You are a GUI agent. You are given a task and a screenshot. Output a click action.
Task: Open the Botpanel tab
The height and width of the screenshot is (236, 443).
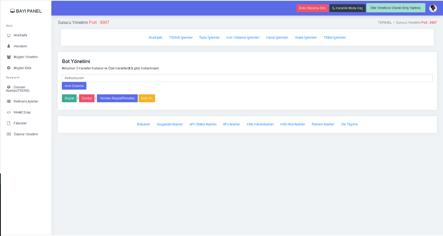point(143,124)
